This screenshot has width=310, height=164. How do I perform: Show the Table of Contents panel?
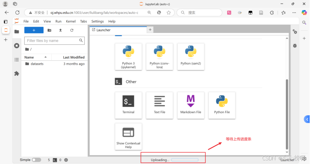pos(17,60)
